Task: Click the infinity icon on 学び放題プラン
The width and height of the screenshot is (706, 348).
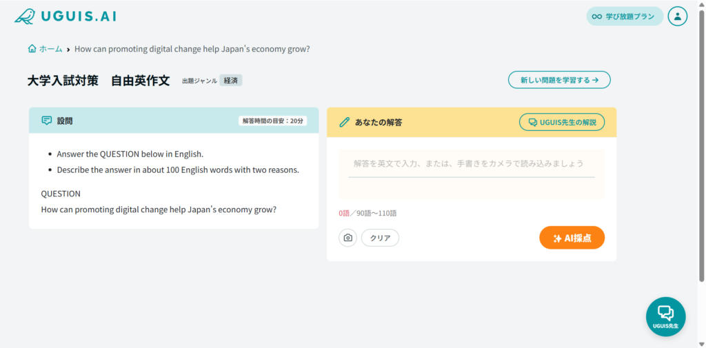Action: [597, 17]
